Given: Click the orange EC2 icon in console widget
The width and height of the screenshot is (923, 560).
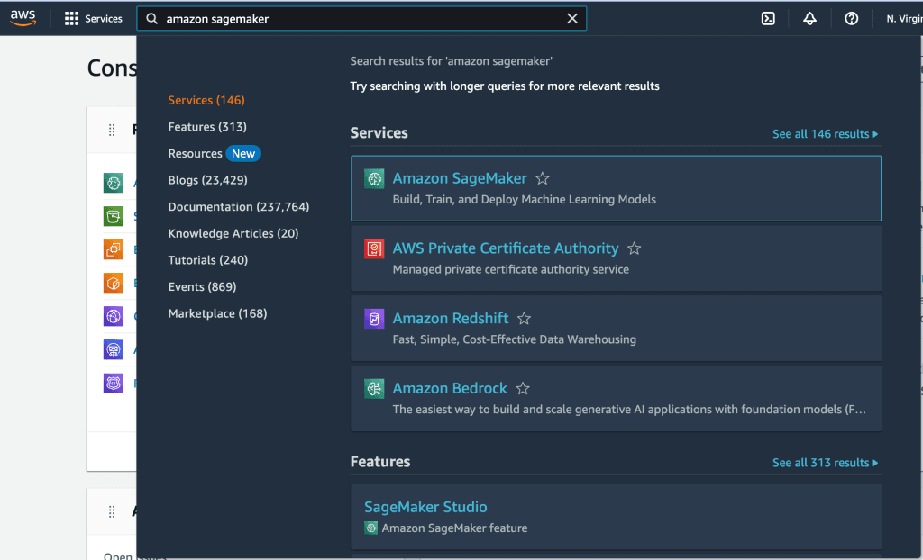Looking at the screenshot, I should pos(114,249).
